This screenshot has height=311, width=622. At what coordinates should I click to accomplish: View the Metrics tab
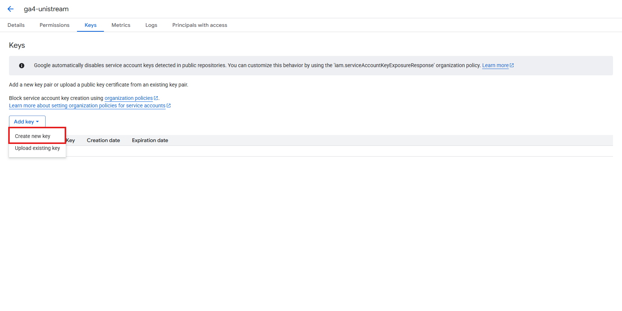pyautogui.click(x=121, y=25)
